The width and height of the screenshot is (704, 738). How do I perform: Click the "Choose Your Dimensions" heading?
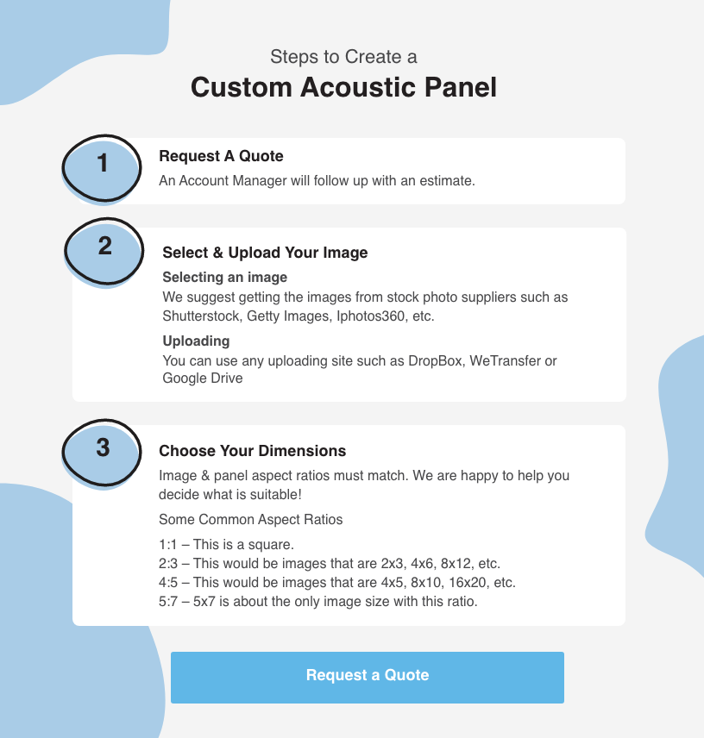(252, 451)
